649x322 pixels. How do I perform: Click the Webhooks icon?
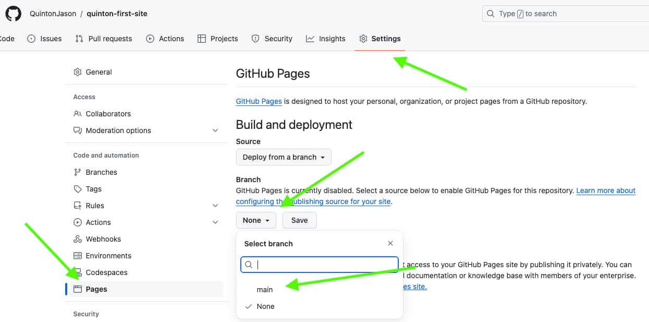(x=78, y=239)
